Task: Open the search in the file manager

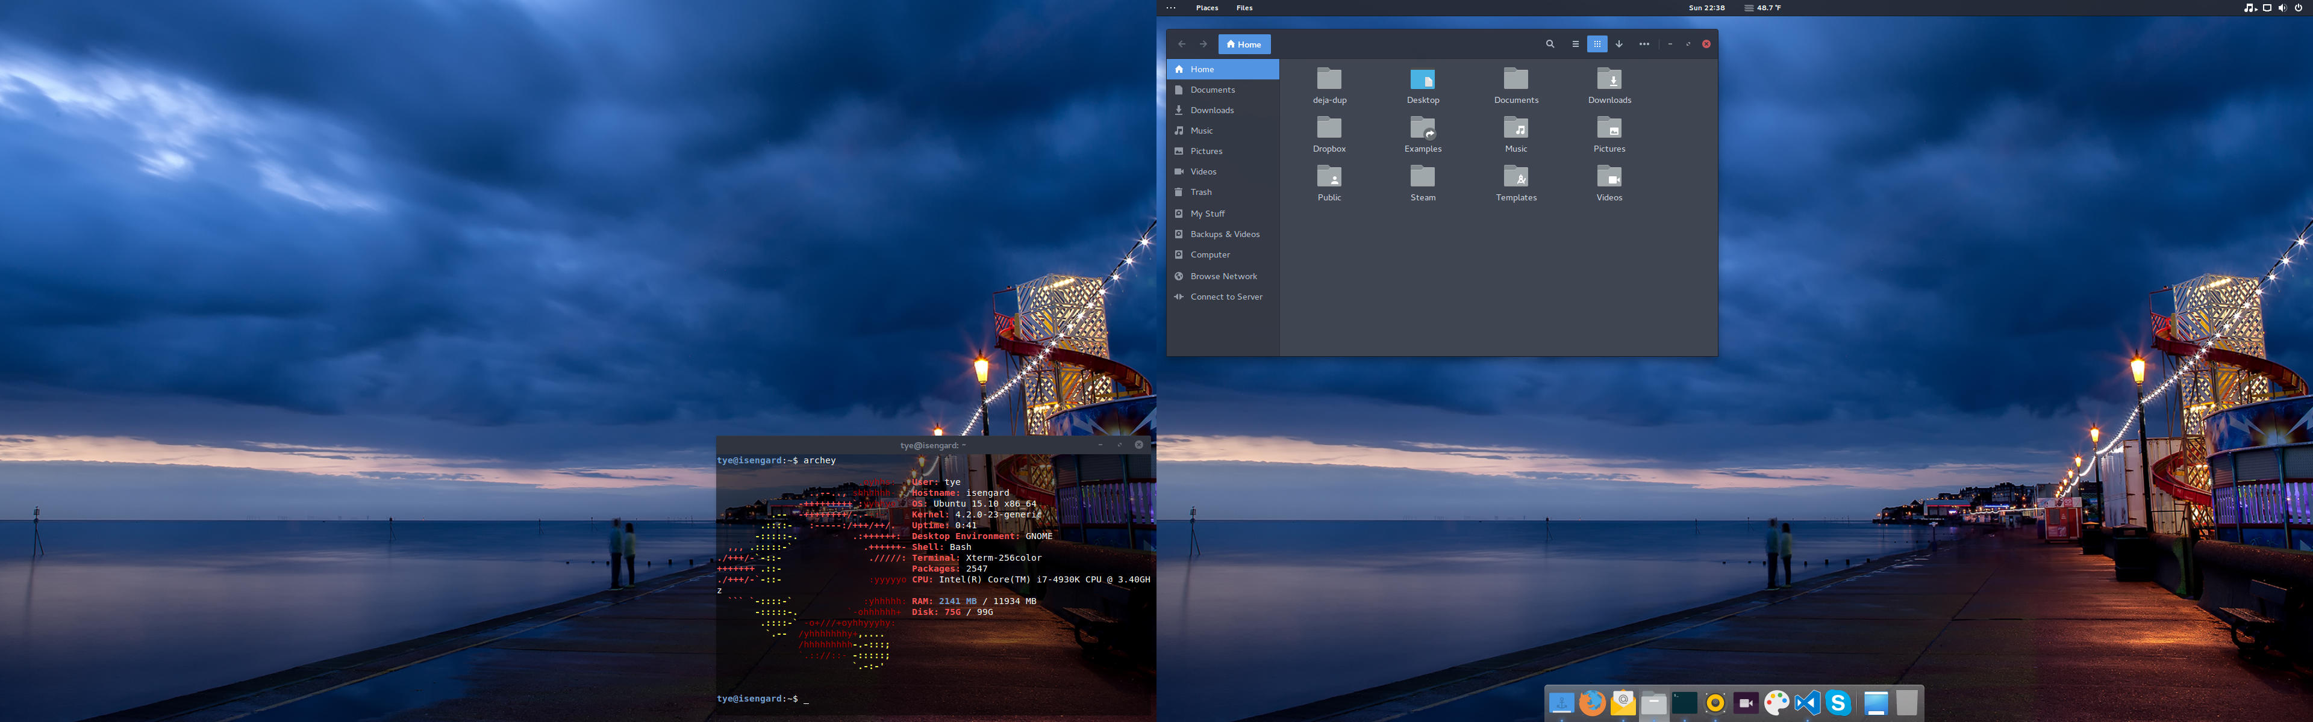Action: [x=1550, y=44]
